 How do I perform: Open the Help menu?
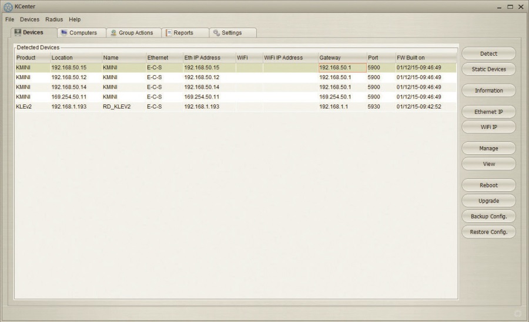(x=75, y=19)
